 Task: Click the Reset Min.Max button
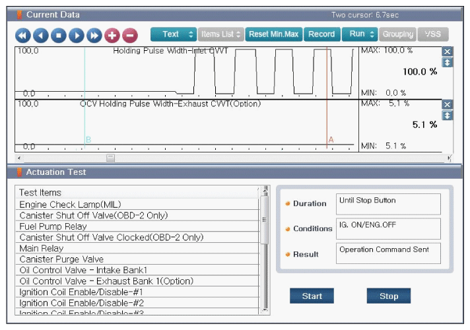pos(274,34)
